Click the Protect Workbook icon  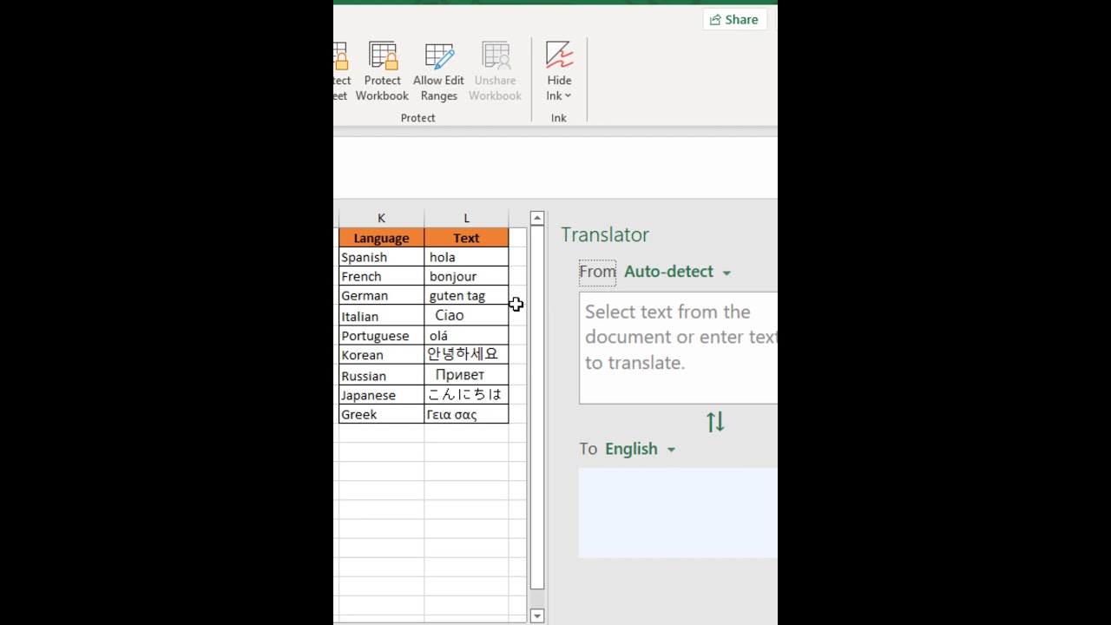coord(383,56)
